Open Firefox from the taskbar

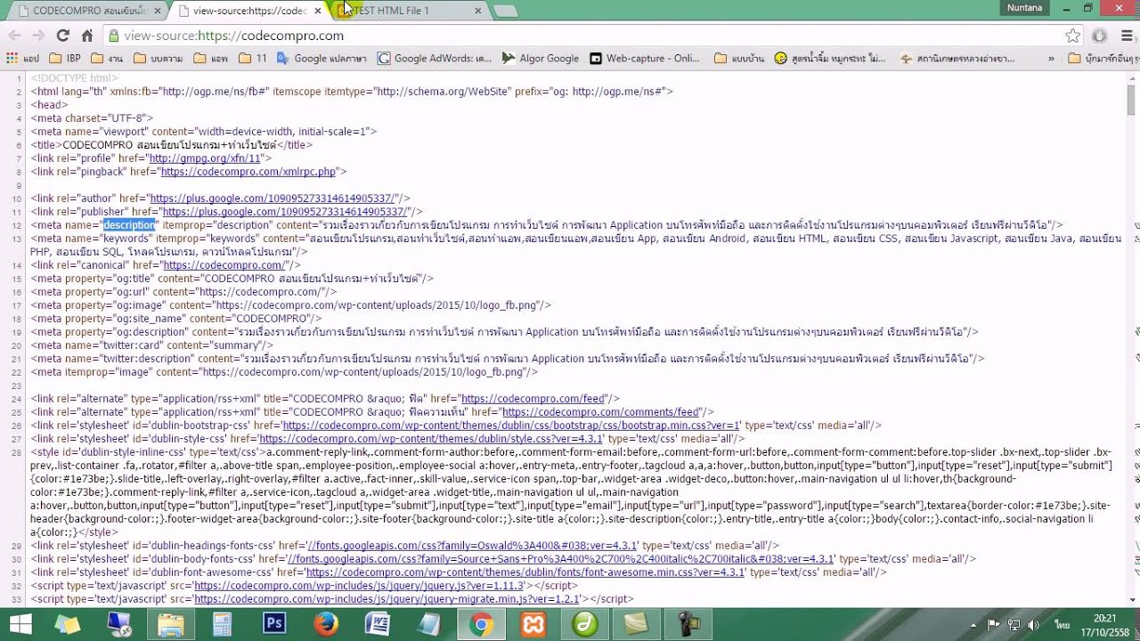(326, 624)
